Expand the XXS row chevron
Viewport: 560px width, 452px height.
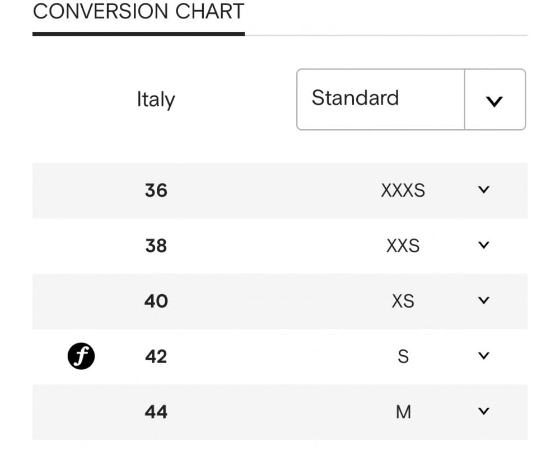pos(484,245)
